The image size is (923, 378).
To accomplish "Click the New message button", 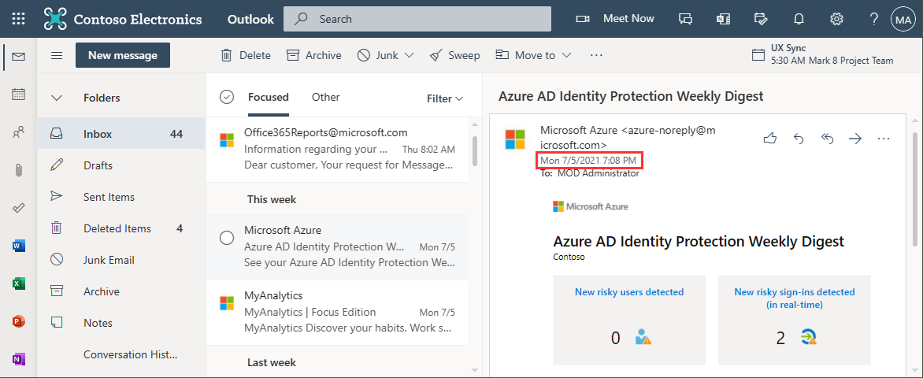I will 122,55.
